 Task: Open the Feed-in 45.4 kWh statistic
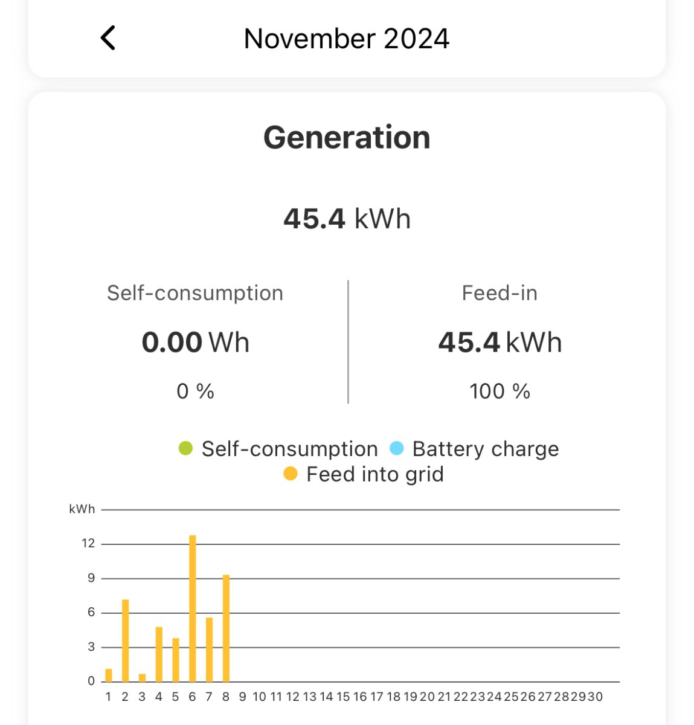point(500,342)
